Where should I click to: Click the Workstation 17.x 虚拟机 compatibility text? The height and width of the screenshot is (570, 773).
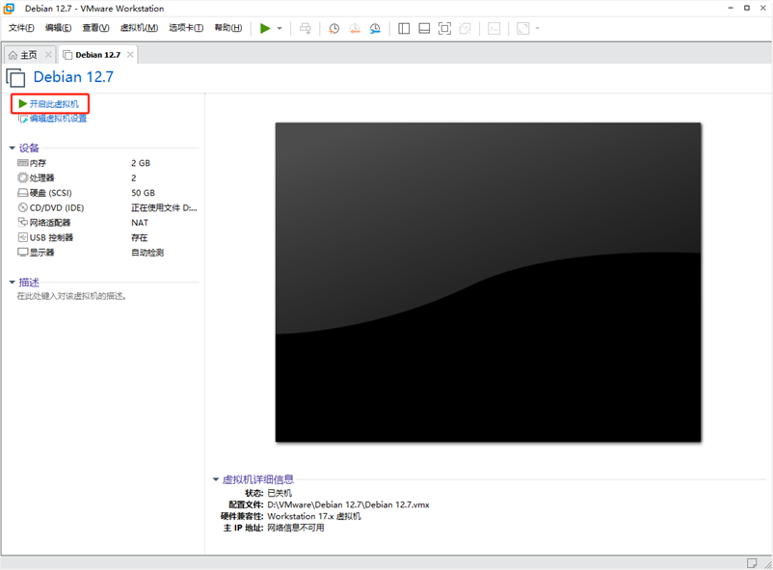pos(314,516)
